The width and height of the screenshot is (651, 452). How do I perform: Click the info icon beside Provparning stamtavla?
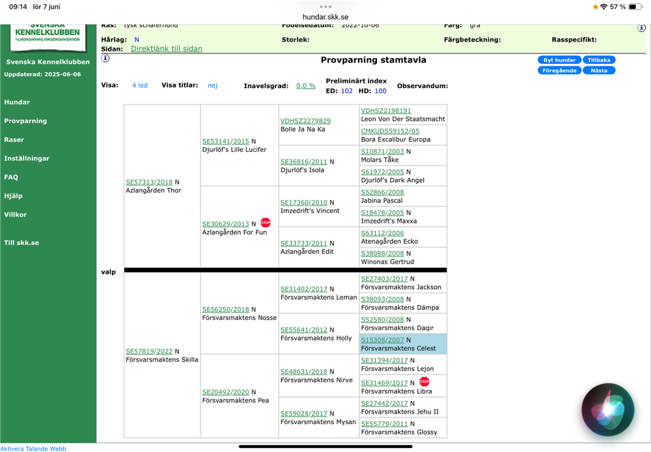coord(105,58)
